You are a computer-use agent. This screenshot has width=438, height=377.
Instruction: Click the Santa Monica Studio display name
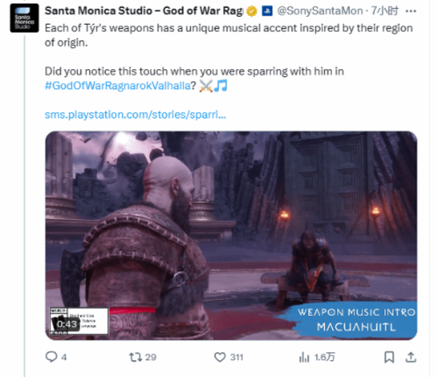[x=144, y=11]
